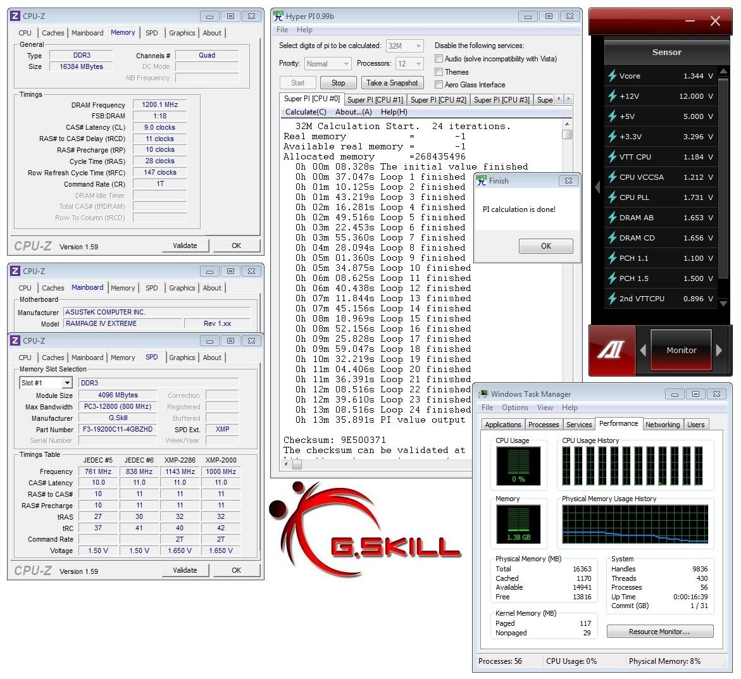Click the horizontal scrollbar thumb in Super PI output

[x=297, y=464]
